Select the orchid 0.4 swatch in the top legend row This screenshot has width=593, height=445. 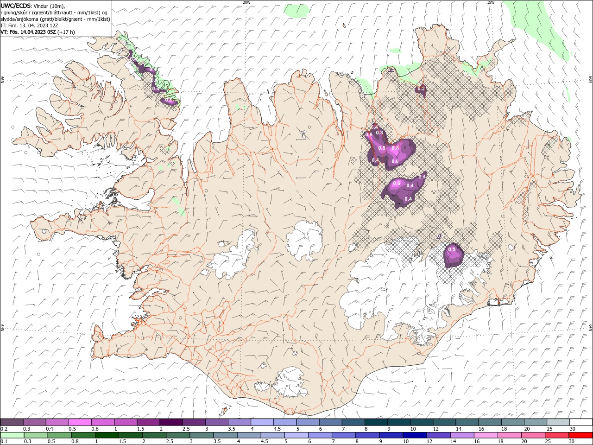tap(57, 422)
